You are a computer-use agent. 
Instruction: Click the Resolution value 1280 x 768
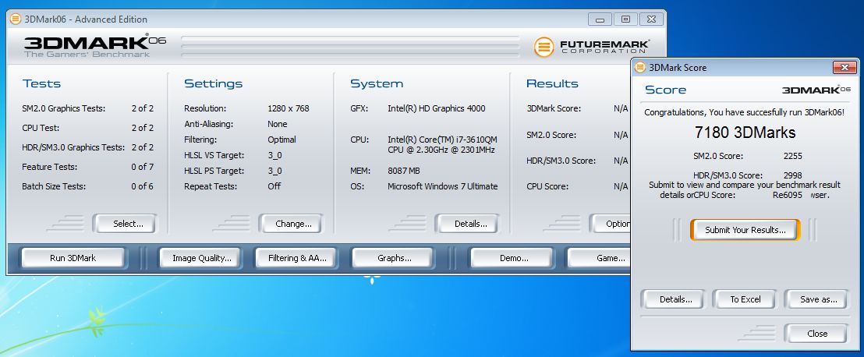coord(289,108)
